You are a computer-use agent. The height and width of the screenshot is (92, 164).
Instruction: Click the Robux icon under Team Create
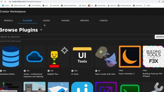[x=96, y=71]
